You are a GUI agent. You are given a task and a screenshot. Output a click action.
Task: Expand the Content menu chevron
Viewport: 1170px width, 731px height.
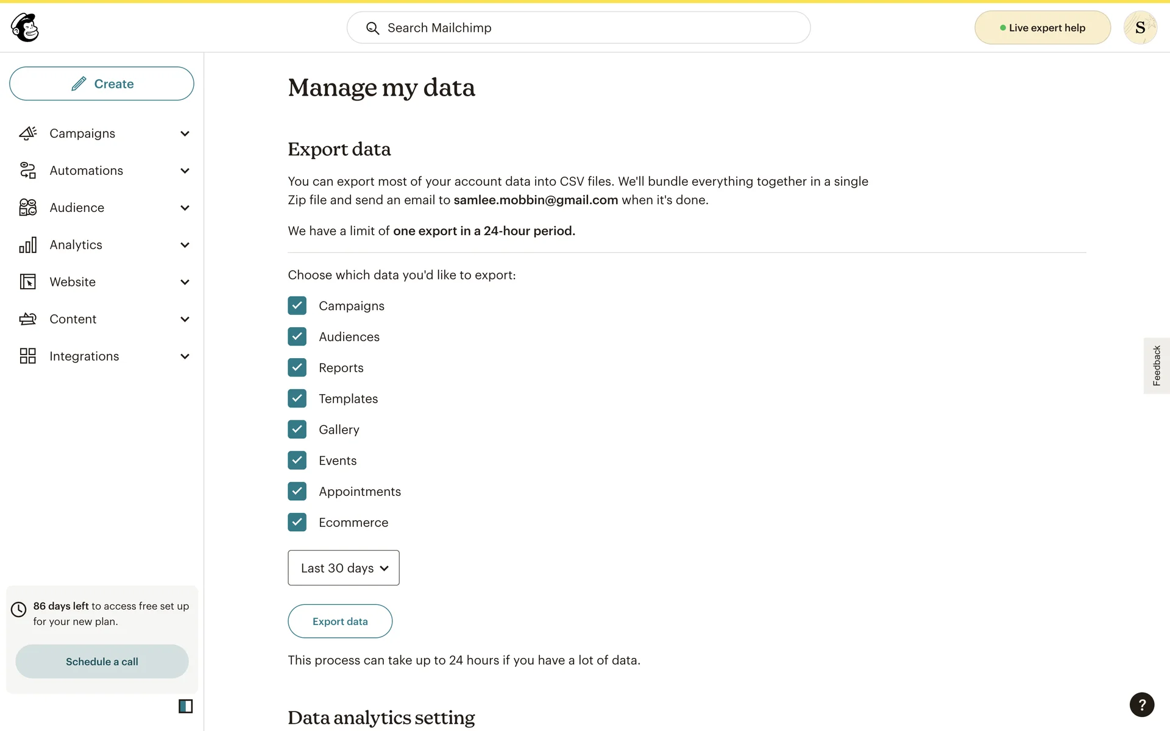[185, 319]
